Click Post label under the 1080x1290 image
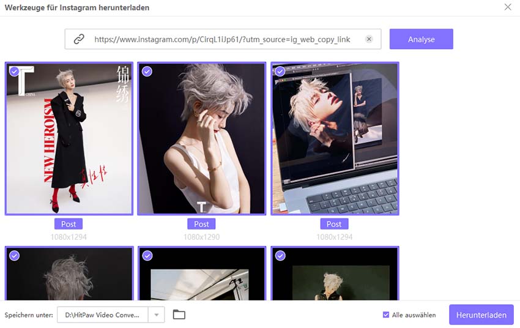The width and height of the screenshot is (520, 328). [x=201, y=224]
